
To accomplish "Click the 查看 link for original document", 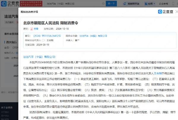I will tap(36, 29).
